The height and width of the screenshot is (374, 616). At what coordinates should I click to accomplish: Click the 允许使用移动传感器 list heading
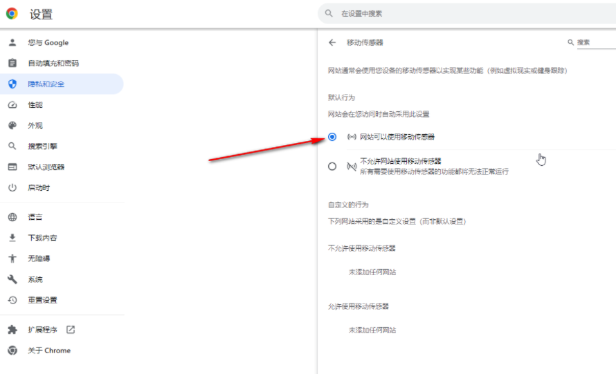(359, 306)
